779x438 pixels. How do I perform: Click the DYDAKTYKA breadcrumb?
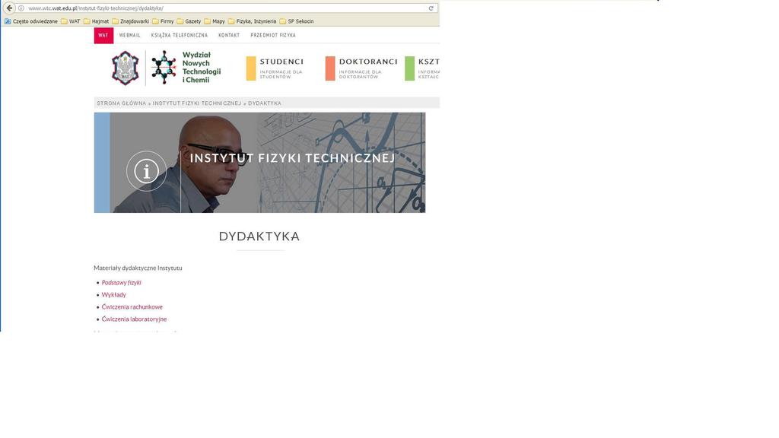pos(265,103)
